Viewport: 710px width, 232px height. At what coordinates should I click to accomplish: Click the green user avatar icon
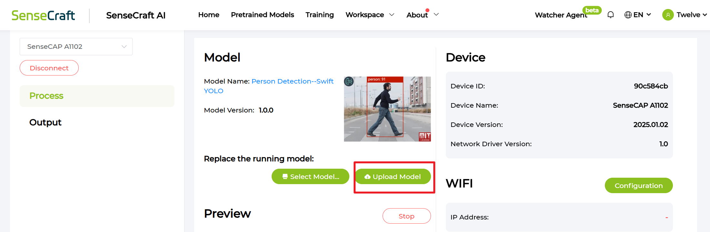(668, 15)
